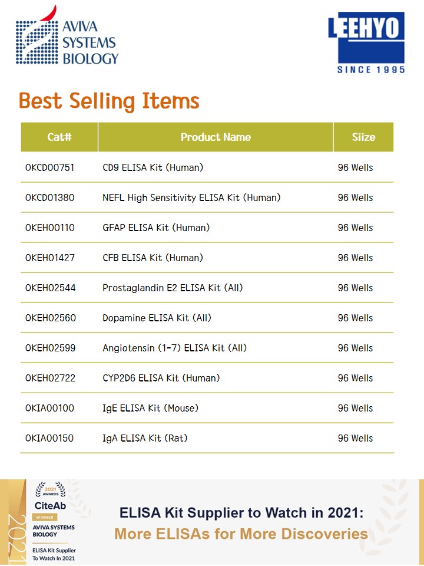
Task: Click Angiotensin (1-7) ELISA Kit name
Action: [174, 348]
